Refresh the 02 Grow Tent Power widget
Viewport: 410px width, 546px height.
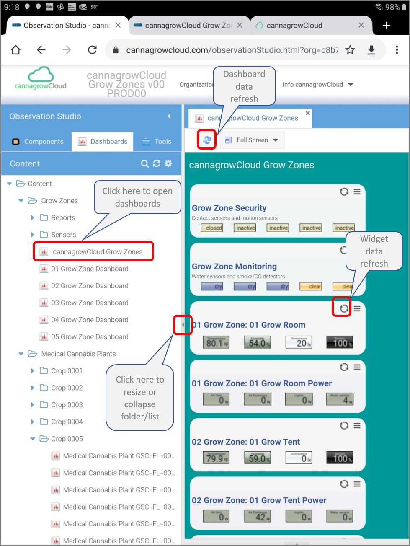pos(344,484)
